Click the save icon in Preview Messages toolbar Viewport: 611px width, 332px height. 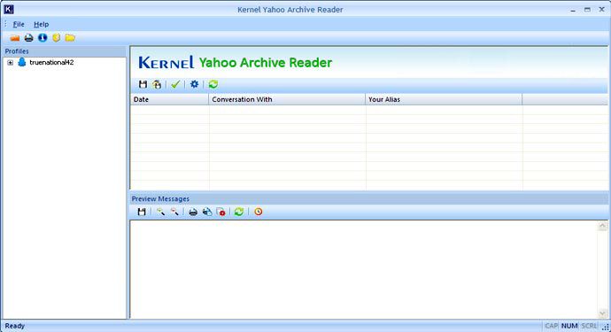[x=142, y=212]
